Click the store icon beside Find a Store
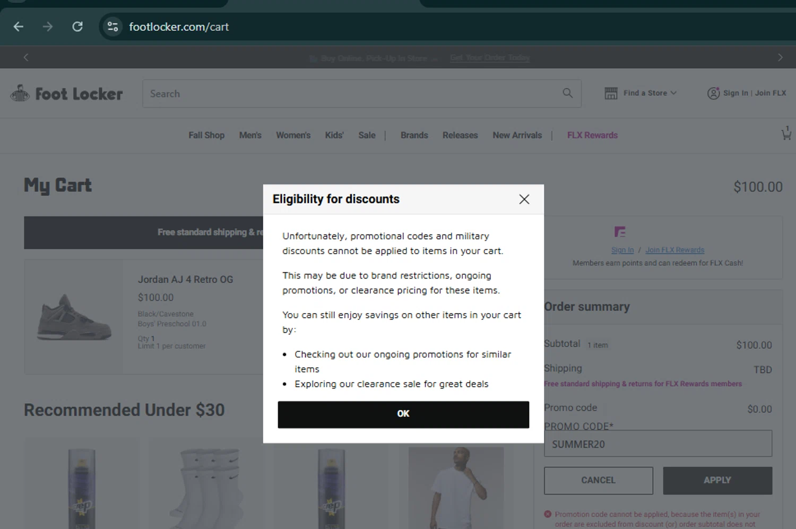This screenshot has width=796, height=529. coord(611,93)
